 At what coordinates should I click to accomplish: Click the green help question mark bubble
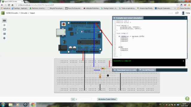coord(187,99)
